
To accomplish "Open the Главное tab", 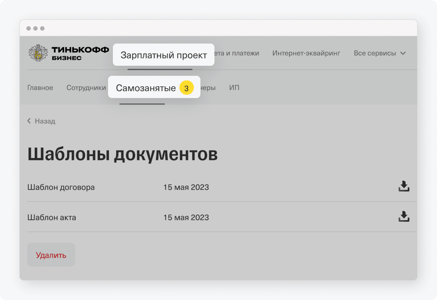I will (40, 87).
